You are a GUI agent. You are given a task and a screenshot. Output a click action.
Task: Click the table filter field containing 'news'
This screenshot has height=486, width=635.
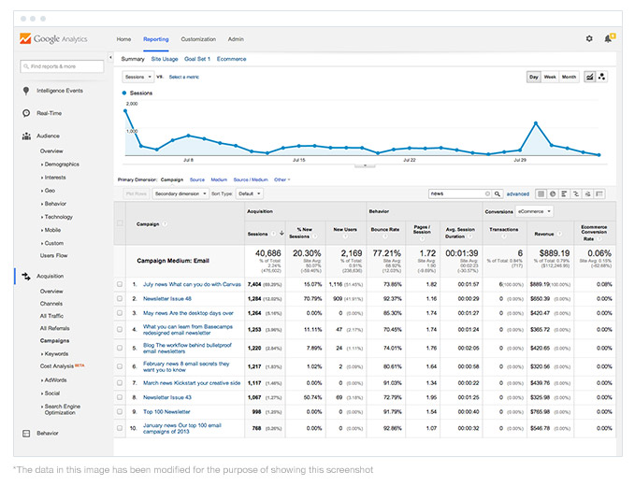click(460, 193)
